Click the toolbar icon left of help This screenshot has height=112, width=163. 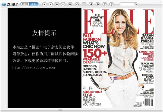pyautogui.click(x=105, y=4)
